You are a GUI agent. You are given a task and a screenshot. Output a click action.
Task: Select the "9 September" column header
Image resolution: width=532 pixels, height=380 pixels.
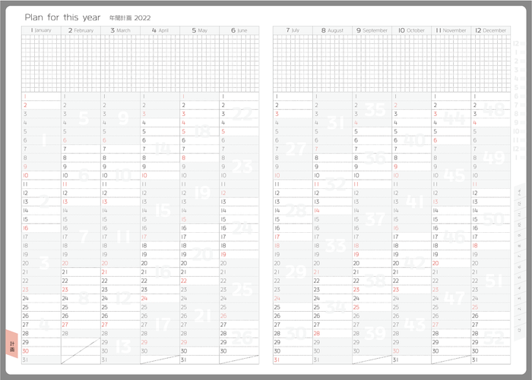pos(372,30)
